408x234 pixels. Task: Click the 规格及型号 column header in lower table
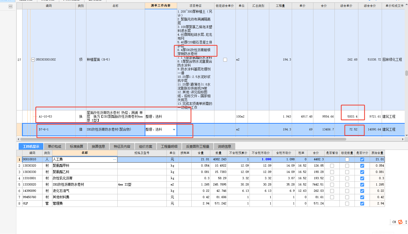(142, 153)
